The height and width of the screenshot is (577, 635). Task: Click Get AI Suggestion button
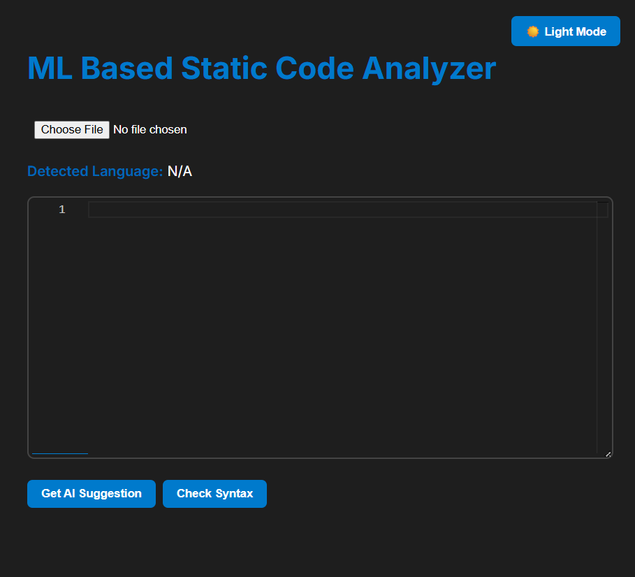(x=92, y=494)
